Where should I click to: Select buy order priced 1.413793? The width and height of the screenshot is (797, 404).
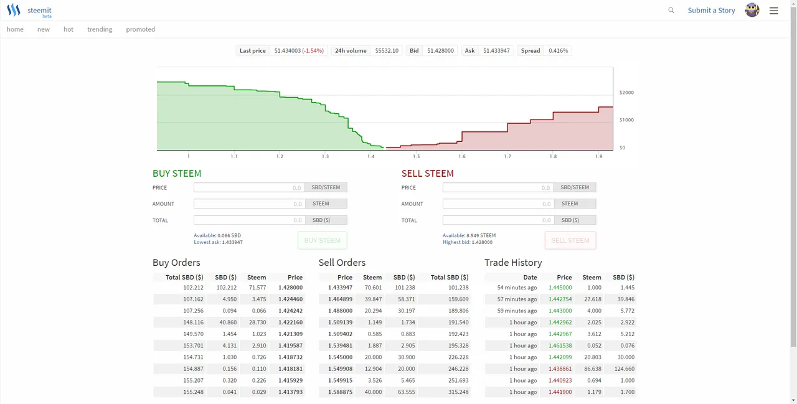229,392
